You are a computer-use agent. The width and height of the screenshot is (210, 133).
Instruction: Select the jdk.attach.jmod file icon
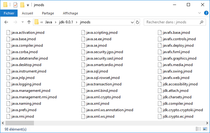click(x=160, y=91)
